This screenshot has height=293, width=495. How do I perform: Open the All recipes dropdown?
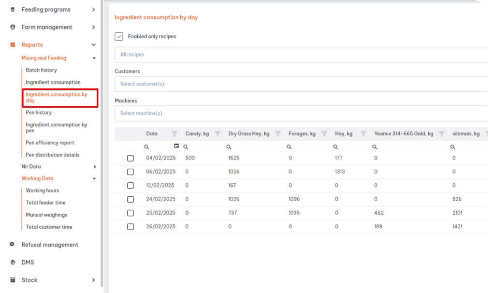(x=301, y=55)
